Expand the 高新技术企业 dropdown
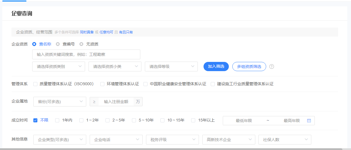Viewport: 351px width, 150px height. [229, 140]
